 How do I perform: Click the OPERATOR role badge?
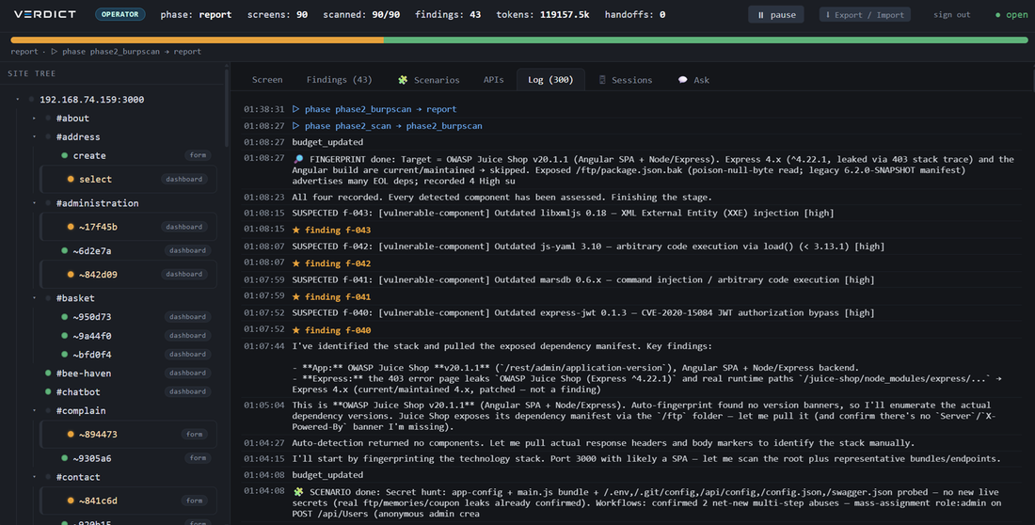(x=120, y=14)
